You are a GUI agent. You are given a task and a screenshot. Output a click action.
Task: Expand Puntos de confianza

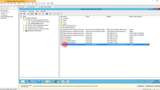[24, 27]
